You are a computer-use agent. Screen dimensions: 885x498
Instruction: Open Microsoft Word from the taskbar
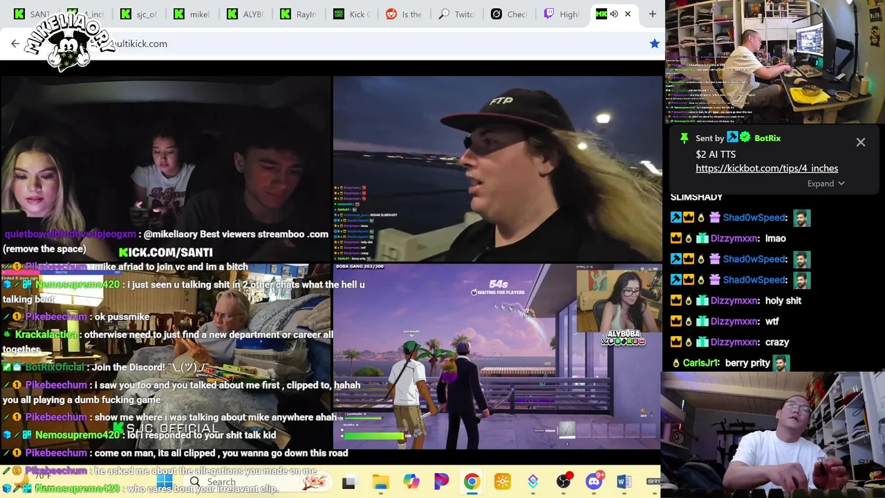[x=624, y=482]
